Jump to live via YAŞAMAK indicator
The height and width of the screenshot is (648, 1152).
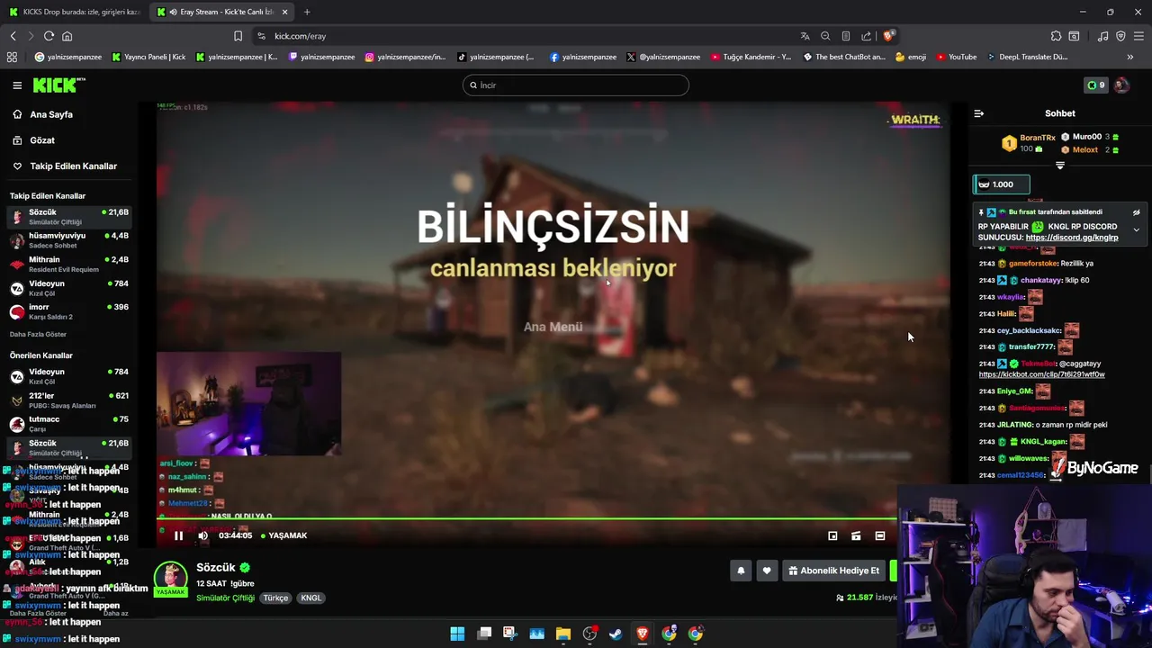pos(283,535)
